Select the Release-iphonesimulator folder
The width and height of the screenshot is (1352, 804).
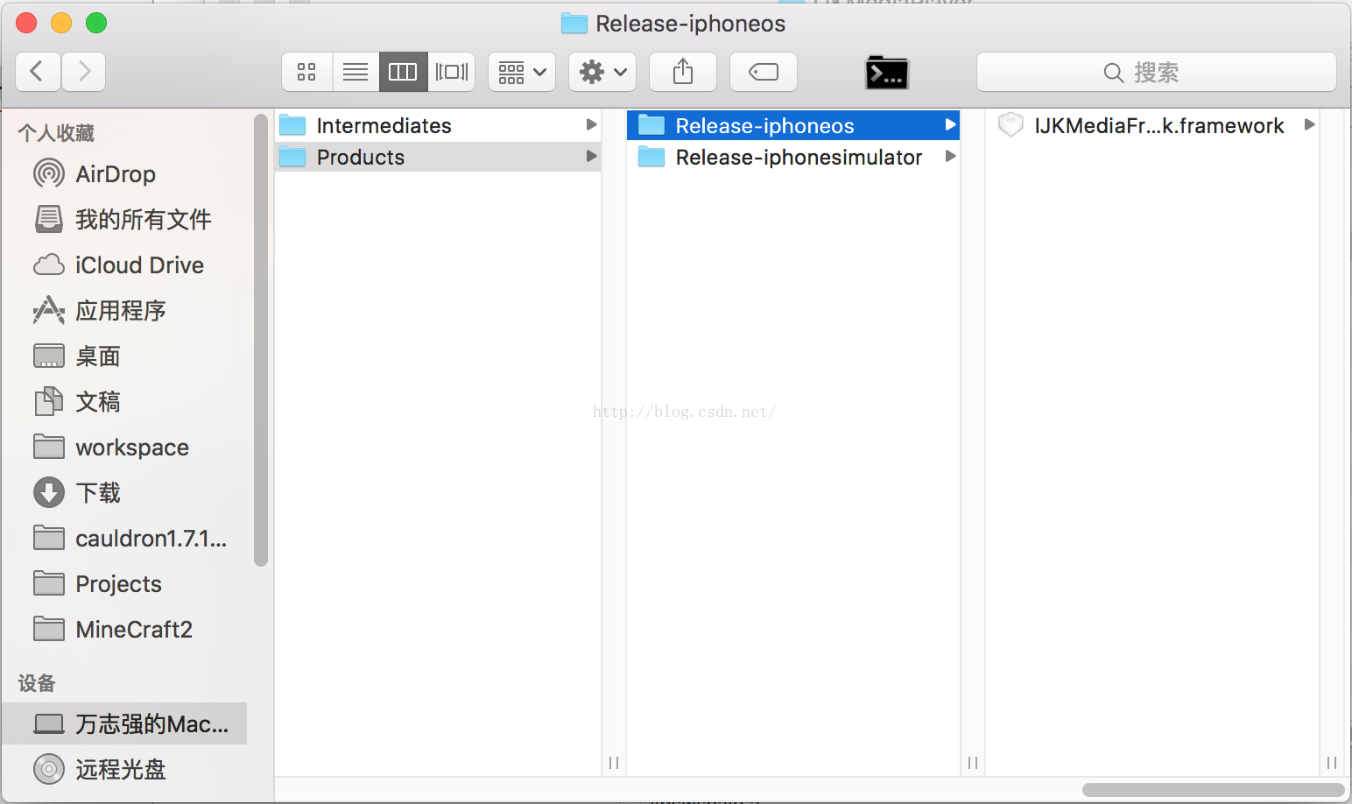(x=793, y=157)
